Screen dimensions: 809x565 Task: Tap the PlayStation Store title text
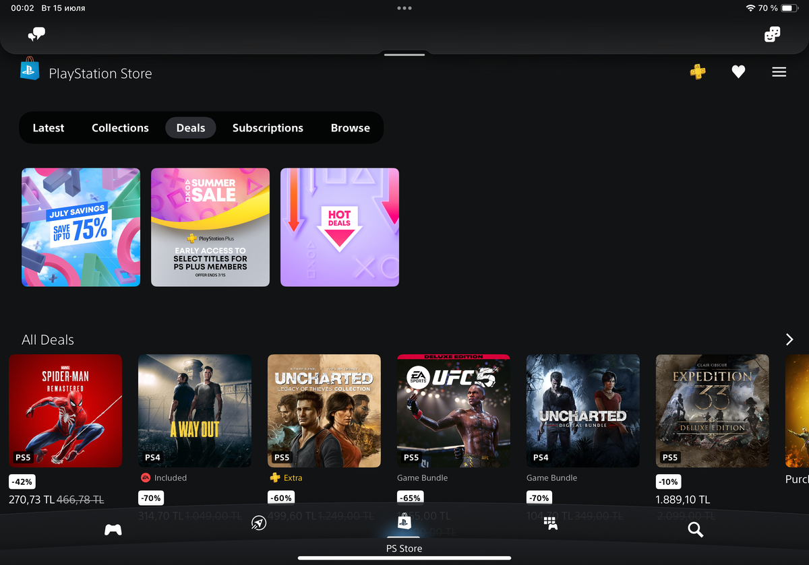100,74
